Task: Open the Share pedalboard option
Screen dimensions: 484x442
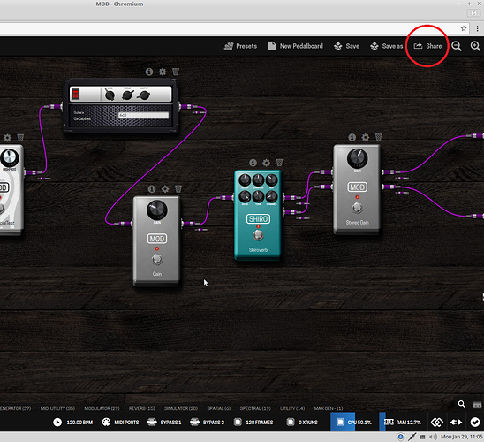Action: click(x=427, y=46)
